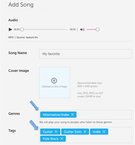Click the empty area of Tags field
135x145 pixels.
tap(98, 139)
